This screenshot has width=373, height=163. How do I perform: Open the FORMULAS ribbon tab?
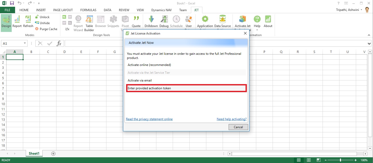pos(88,10)
